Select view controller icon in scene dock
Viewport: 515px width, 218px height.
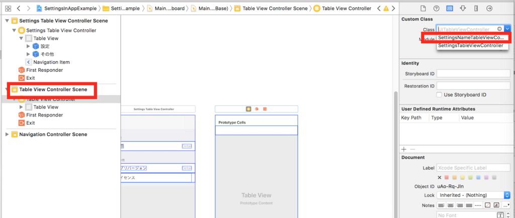248,109
